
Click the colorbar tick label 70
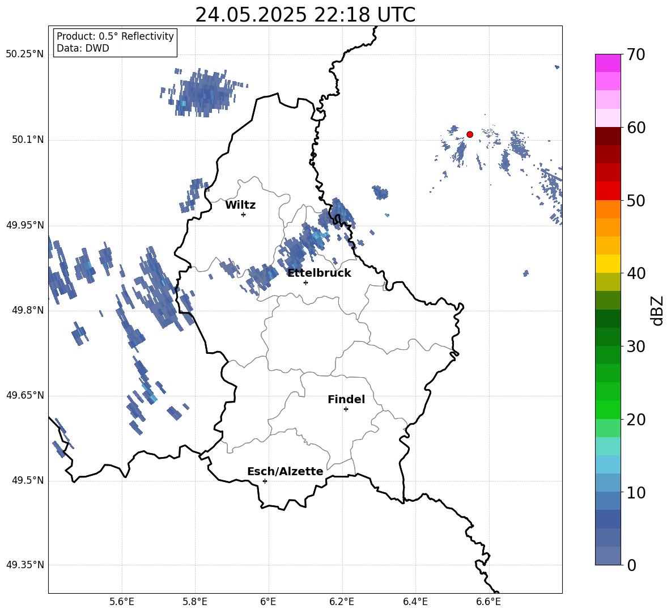tap(636, 55)
